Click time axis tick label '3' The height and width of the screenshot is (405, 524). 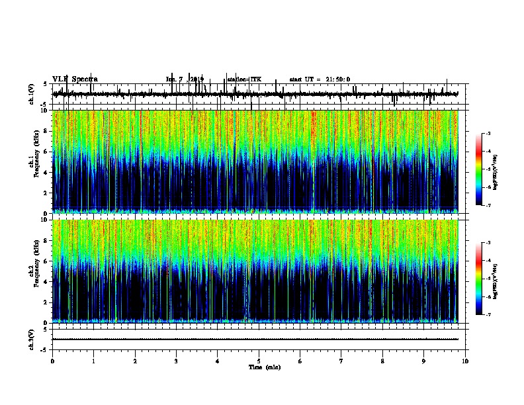click(x=176, y=361)
